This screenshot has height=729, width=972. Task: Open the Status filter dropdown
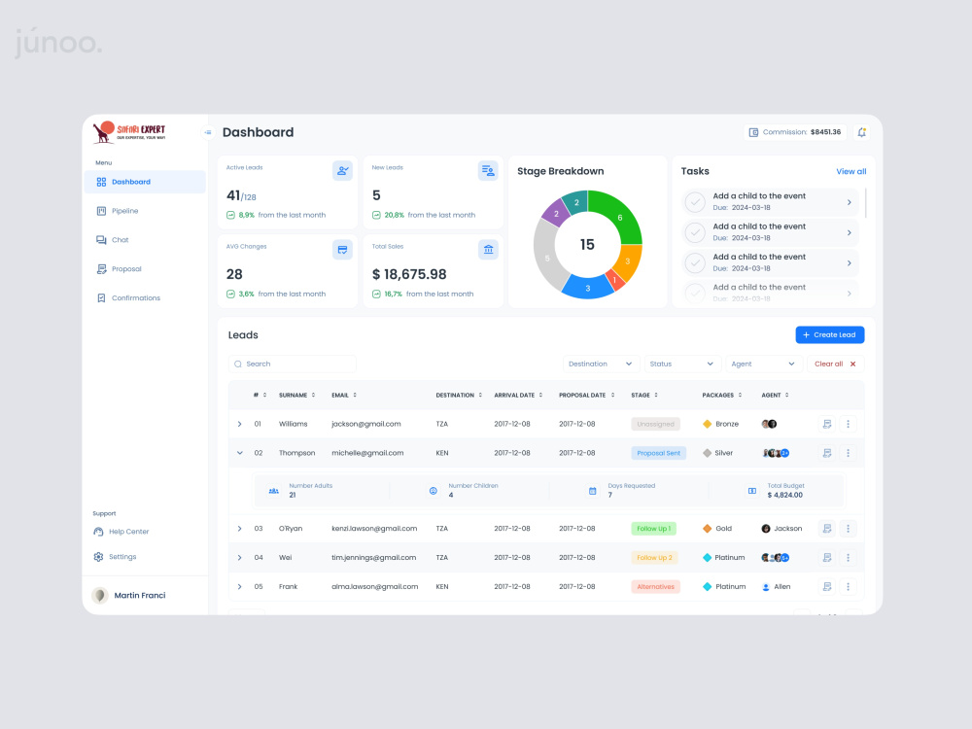(682, 364)
